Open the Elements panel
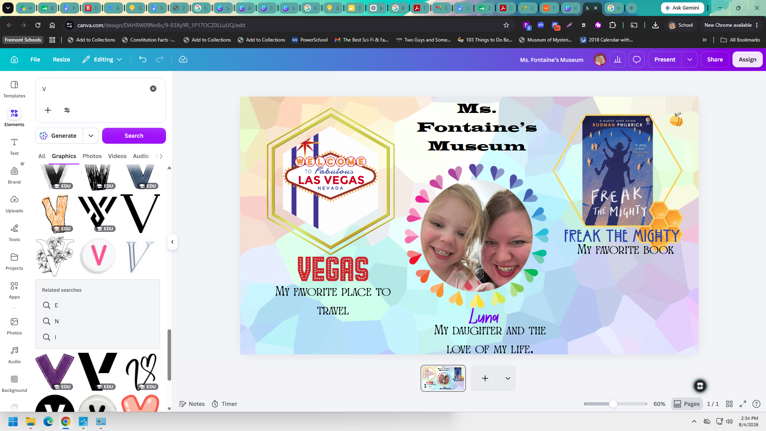766x431 pixels. pyautogui.click(x=14, y=118)
